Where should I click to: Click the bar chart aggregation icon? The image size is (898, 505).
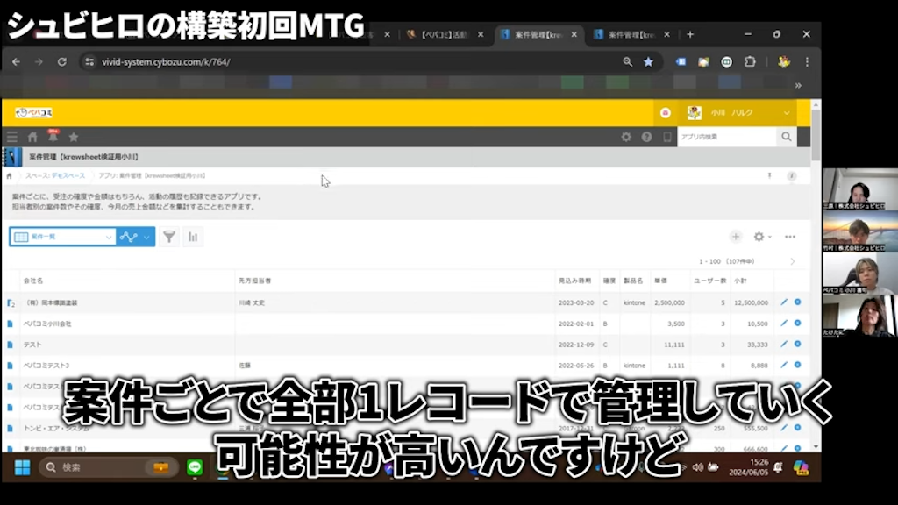point(192,237)
